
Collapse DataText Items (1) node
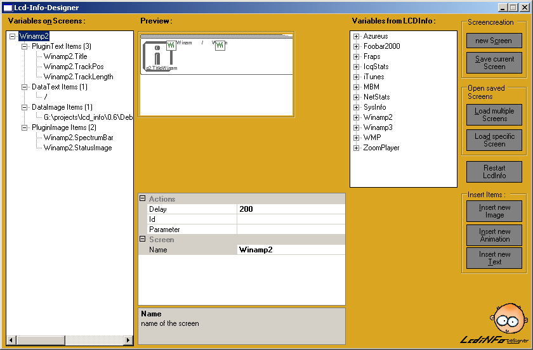[25, 87]
